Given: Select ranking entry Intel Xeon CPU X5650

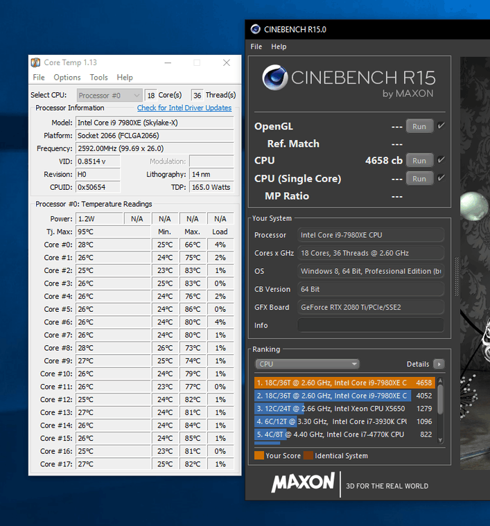Looking at the screenshot, I should tap(344, 409).
